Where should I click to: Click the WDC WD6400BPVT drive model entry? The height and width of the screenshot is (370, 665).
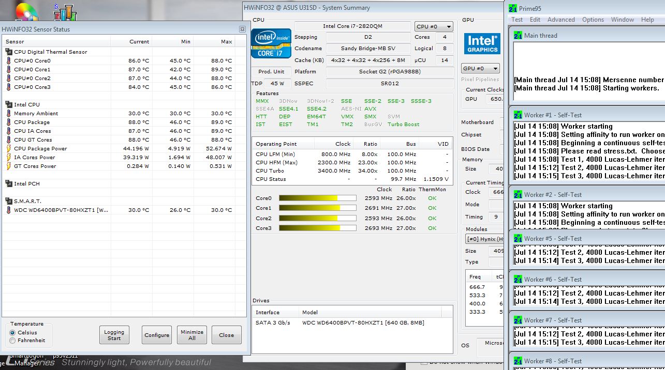click(363, 322)
